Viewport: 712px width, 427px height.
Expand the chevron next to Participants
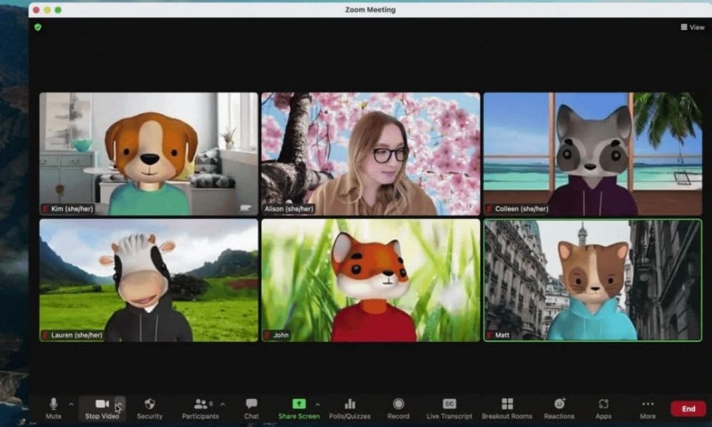[222, 404]
